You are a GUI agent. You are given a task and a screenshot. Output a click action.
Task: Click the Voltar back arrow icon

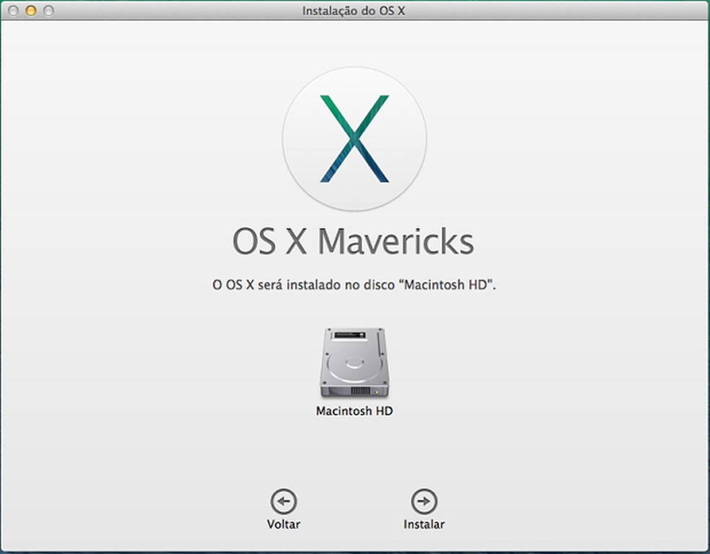coord(284,501)
